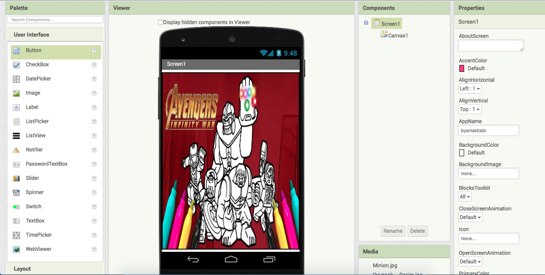Click the Canvas1 component icon in tree
The width and height of the screenshot is (545, 275).
[384, 34]
